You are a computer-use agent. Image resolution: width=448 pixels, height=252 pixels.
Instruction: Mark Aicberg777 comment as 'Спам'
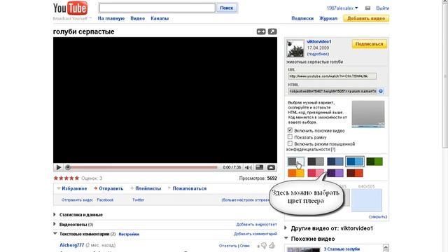tap(244, 246)
